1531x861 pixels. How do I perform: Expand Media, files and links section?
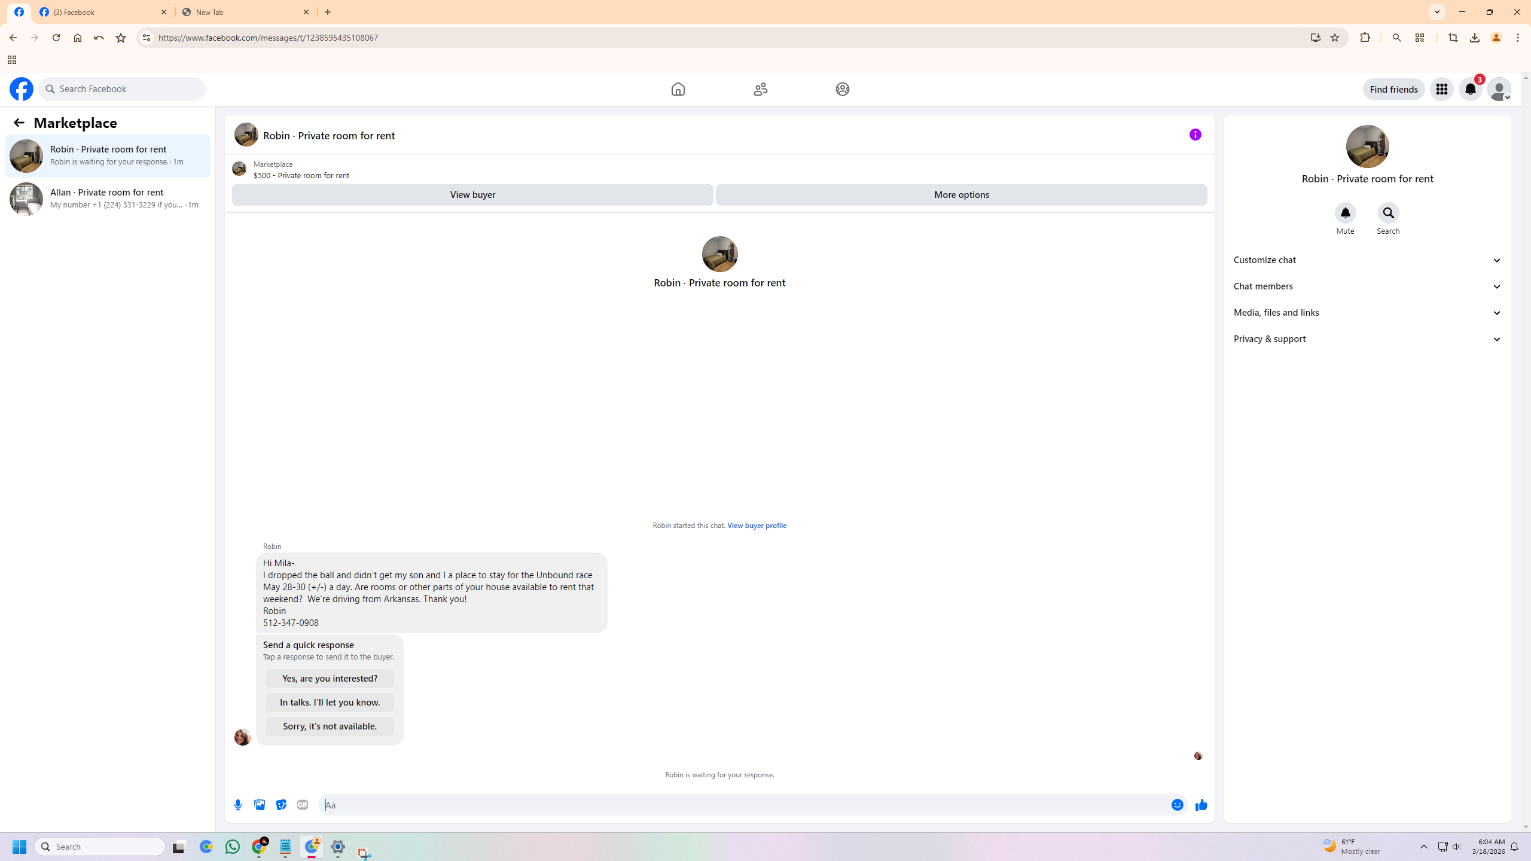(1367, 313)
